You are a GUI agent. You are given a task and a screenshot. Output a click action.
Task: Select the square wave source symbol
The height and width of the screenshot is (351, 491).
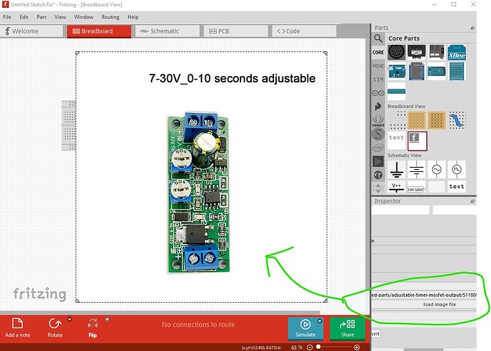pos(457,169)
